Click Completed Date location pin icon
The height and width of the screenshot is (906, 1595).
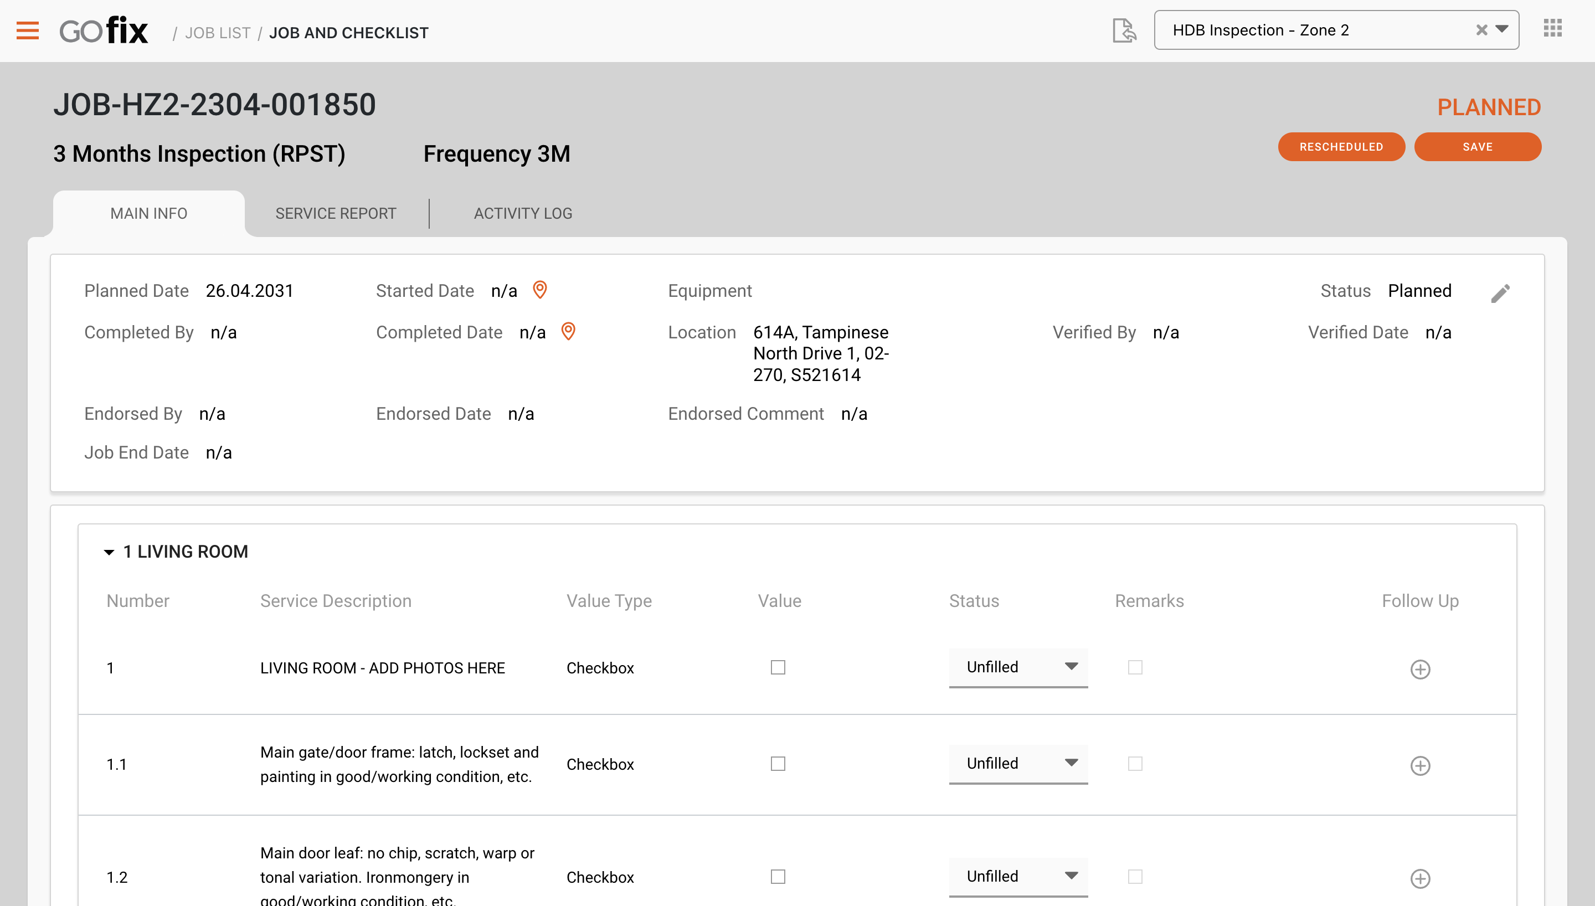point(568,331)
